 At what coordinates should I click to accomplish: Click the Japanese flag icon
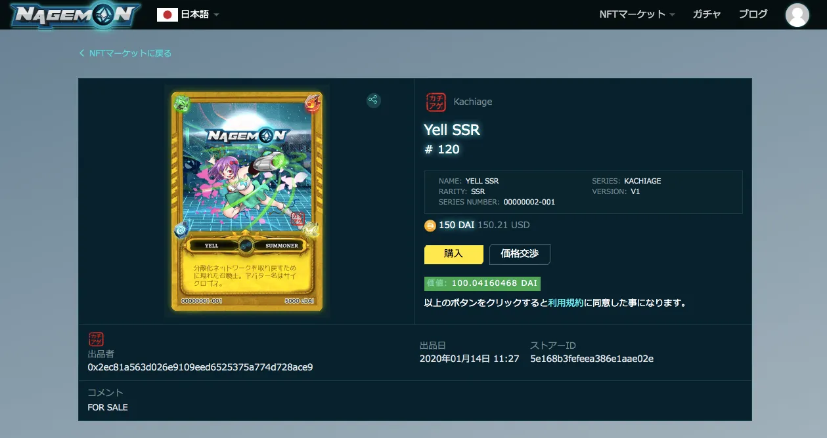(168, 14)
